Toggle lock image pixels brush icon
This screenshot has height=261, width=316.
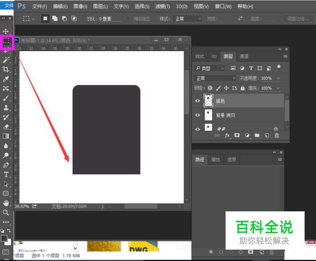[218, 88]
